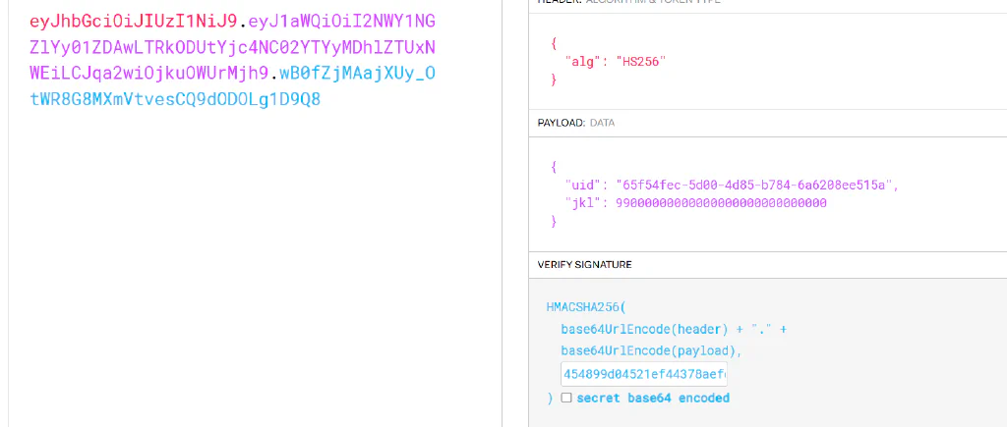The image size is (1007, 427).
Task: Click the "ZlYy01ZDAwLTRkODUtYjc4NC02YTYyMDhlZTUxN" payload token line
Action: [x=232, y=47]
